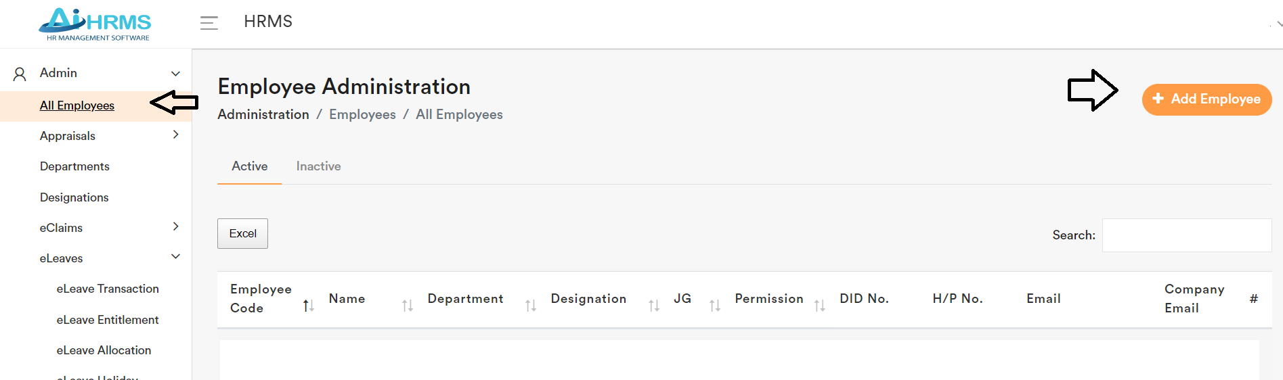Toggle the hamburger sidebar menu icon
The width and height of the screenshot is (1283, 380).
[x=209, y=23]
